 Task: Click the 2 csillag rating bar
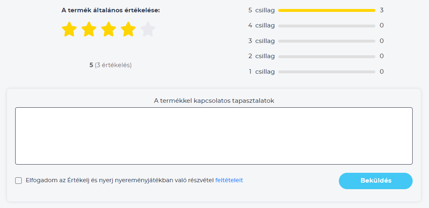point(327,57)
